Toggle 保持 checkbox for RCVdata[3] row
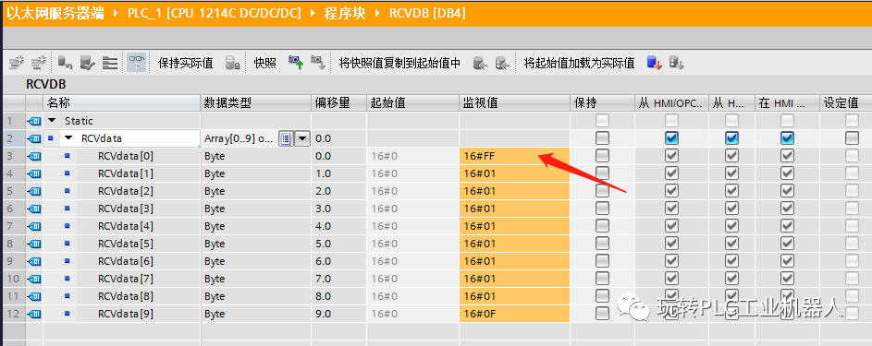 coord(602,209)
